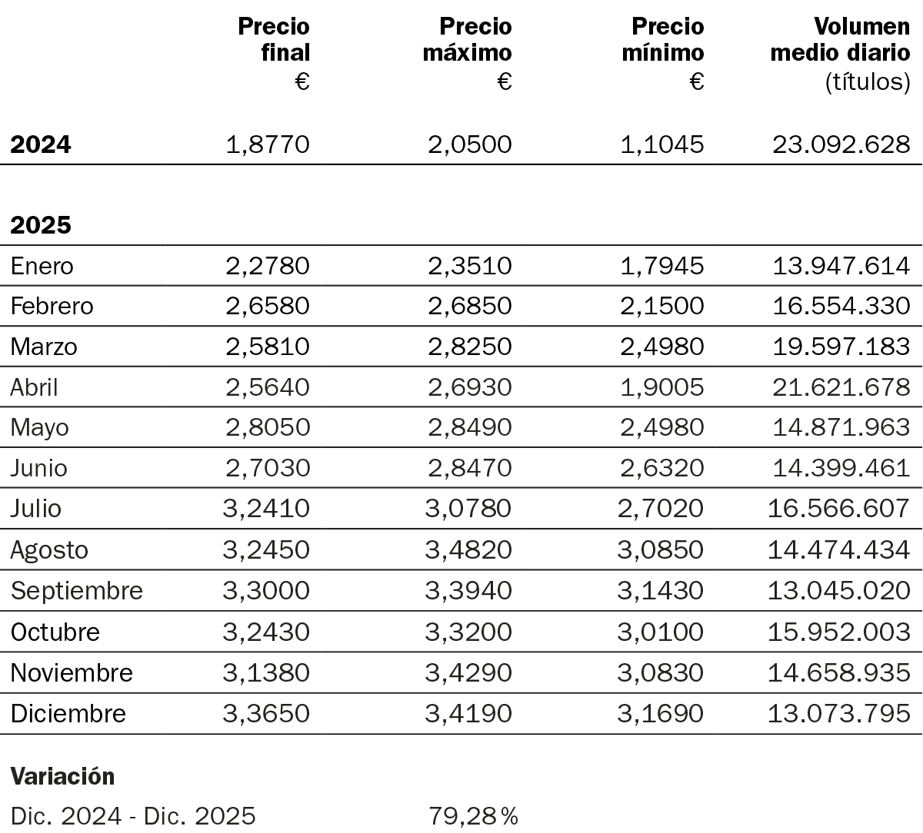The width and height of the screenshot is (923, 833).
Task: Click Agosto maximum price 3,4820
Action: click(468, 549)
